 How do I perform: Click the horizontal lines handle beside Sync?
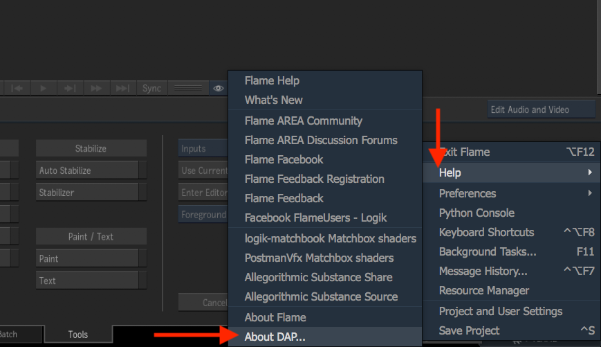[x=188, y=88]
